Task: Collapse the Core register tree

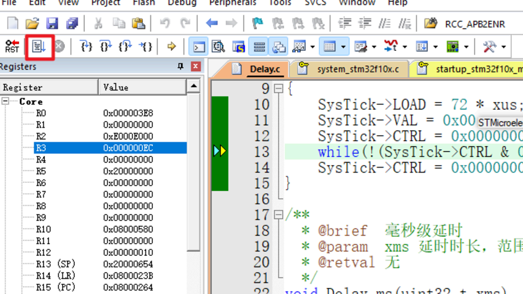Action: pos(6,101)
